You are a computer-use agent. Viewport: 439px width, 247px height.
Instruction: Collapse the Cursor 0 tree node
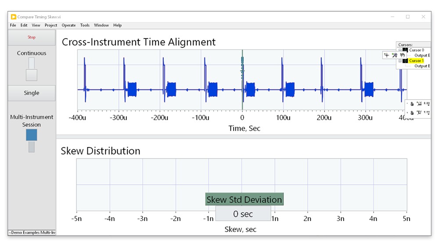(399, 50)
